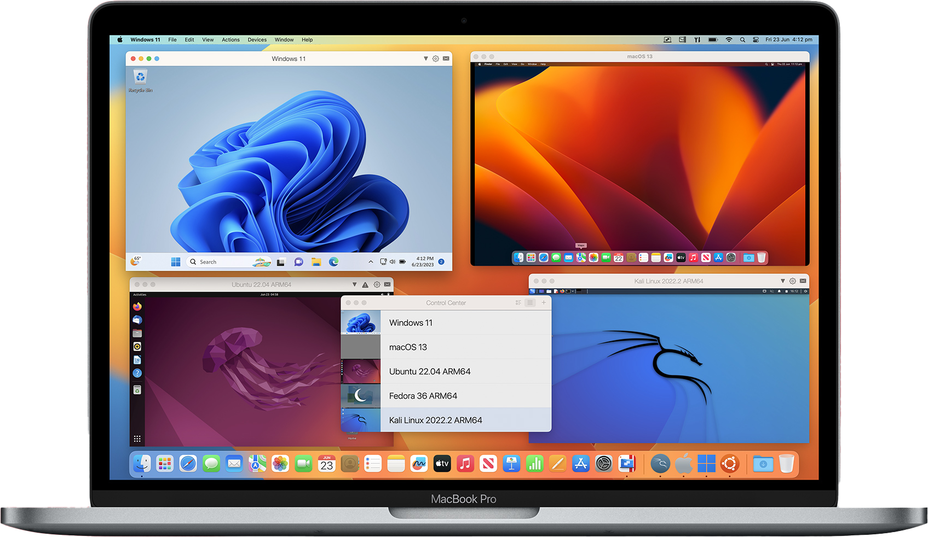
Task: Open the View menu in the menu bar
Action: click(208, 40)
